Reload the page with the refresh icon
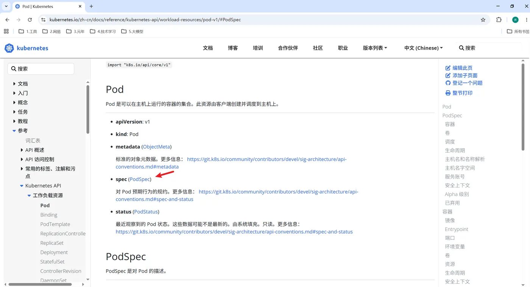Viewport: 530px width, 287px height. [30, 20]
